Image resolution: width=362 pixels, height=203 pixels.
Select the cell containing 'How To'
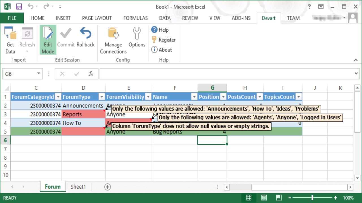tap(83, 123)
